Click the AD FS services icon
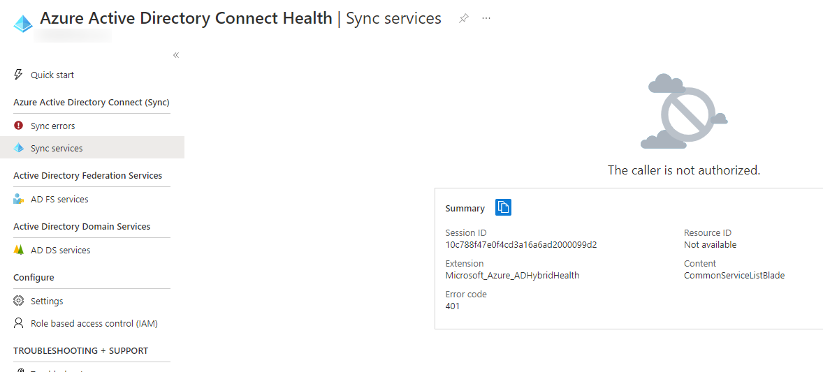The image size is (823, 372). (18, 199)
